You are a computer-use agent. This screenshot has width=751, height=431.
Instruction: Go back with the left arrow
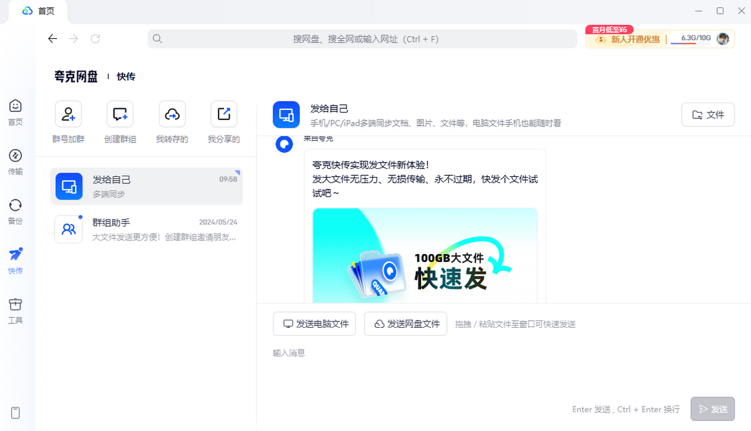[53, 39]
